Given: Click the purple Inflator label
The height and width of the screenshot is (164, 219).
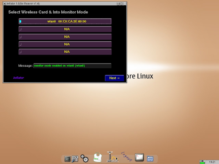Looking at the screenshot, I should click(18, 78).
